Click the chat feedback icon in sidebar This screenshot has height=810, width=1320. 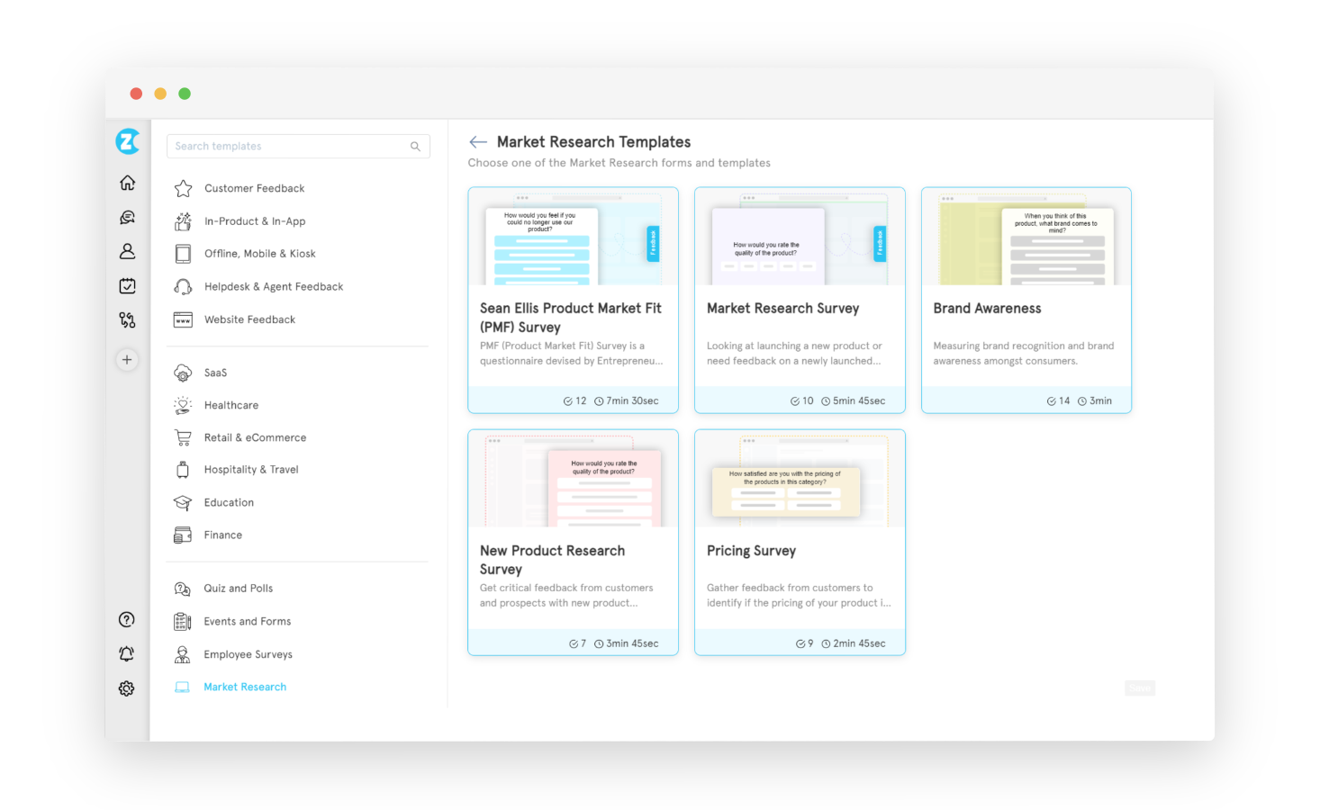tap(127, 216)
